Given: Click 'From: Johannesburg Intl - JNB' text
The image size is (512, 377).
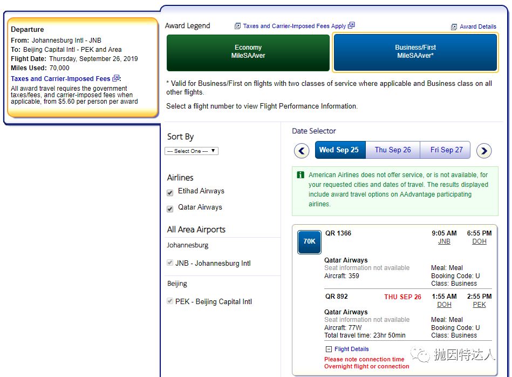Looking at the screenshot, I should [x=56, y=41].
